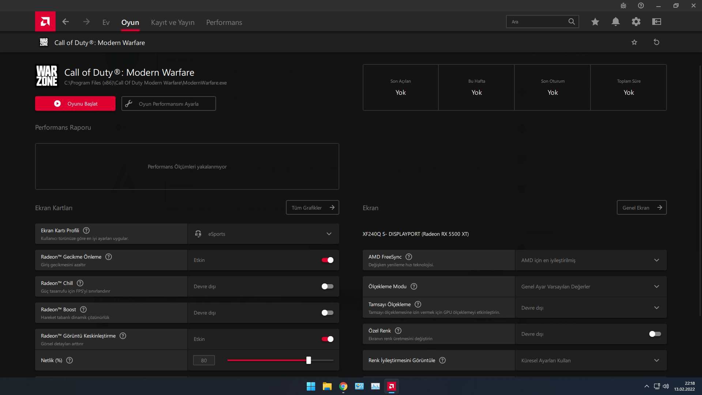This screenshot has width=702, height=395.
Task: Enable Radeon Boost toggle
Action: [327, 313]
